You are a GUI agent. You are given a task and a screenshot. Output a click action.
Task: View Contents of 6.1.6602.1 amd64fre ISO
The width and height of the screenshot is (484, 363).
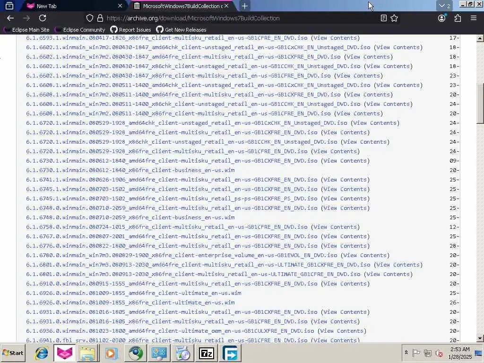coord(369,57)
